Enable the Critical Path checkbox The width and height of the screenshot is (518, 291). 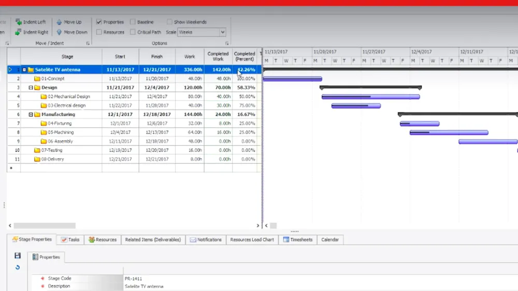tap(133, 32)
